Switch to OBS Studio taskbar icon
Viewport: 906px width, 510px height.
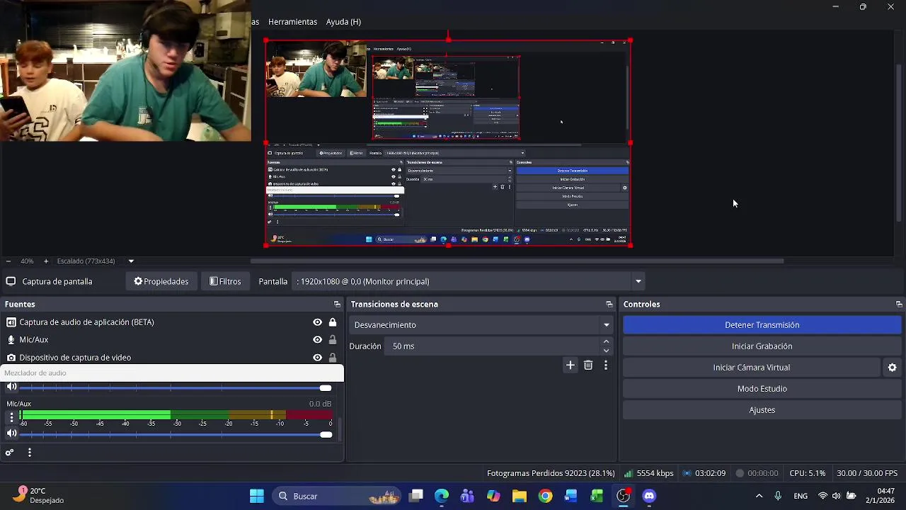point(623,496)
